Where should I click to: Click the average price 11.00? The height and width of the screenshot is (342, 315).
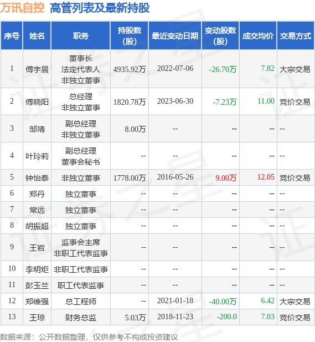(266, 101)
